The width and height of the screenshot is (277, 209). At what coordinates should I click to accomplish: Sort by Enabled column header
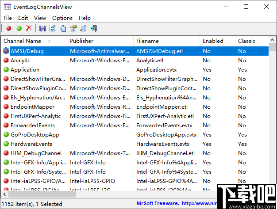(x=217, y=41)
